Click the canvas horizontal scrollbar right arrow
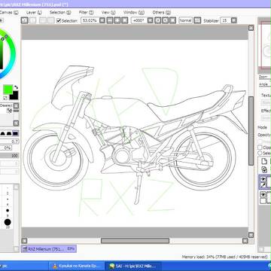This screenshot has height=271, width=271. [245, 241]
